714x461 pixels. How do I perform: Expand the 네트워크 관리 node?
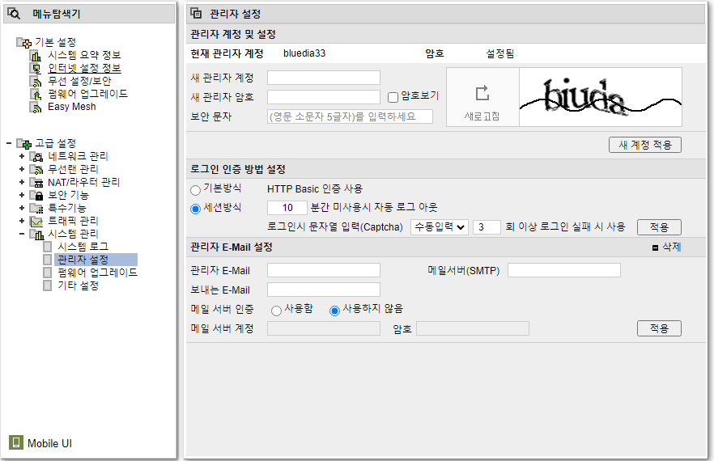[x=21, y=156]
